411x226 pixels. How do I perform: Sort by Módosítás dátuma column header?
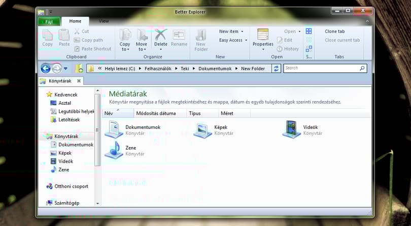[x=160, y=113]
